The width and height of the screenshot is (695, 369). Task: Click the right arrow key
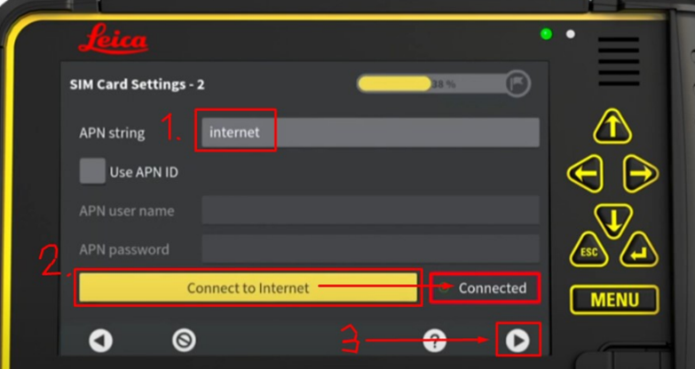[x=641, y=174]
